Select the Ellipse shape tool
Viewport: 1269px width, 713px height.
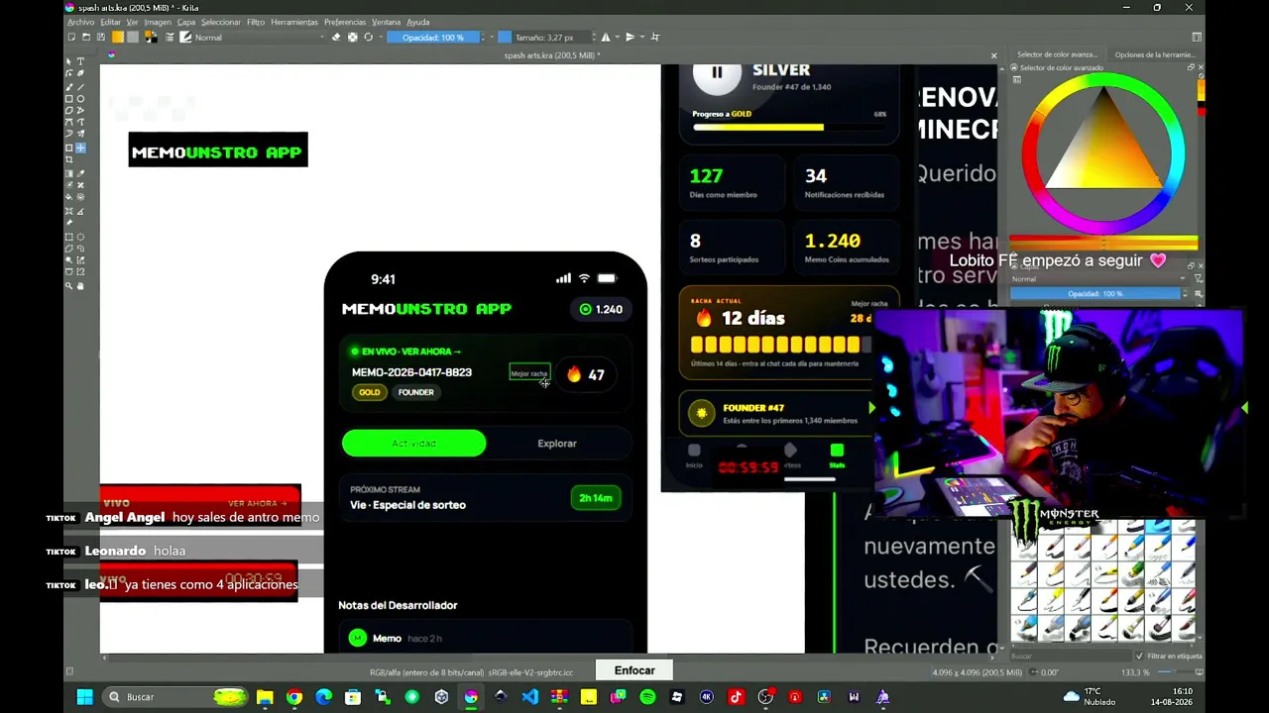pos(81,98)
